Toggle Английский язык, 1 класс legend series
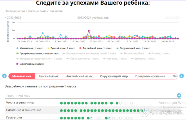Screen dimensions: 186x120 coord(95,48)
